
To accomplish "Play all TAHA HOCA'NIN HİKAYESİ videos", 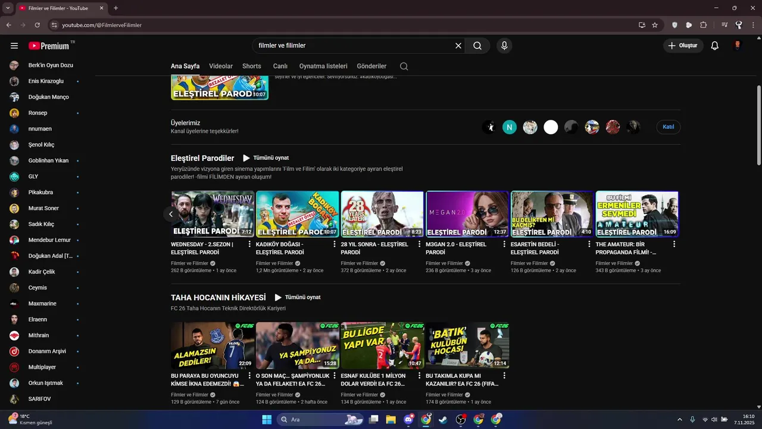I will click(298, 297).
